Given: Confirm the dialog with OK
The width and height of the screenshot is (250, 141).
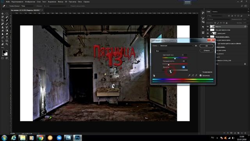Looking at the screenshot, I should pos(207,46).
